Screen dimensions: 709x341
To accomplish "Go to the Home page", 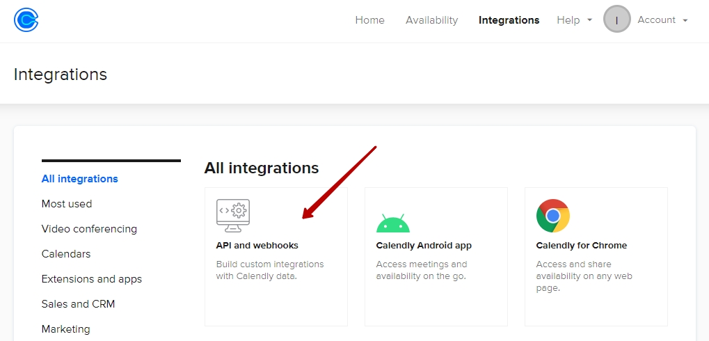I will point(370,20).
